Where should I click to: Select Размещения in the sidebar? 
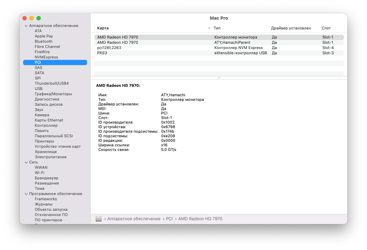point(47,183)
